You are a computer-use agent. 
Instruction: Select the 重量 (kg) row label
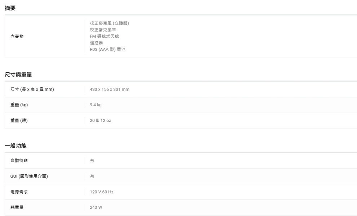click(19, 105)
